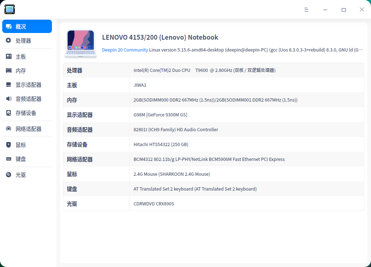The height and width of the screenshot is (267, 371).
Task: Switch to the 主板 sidebar tab
Action: 27,56
